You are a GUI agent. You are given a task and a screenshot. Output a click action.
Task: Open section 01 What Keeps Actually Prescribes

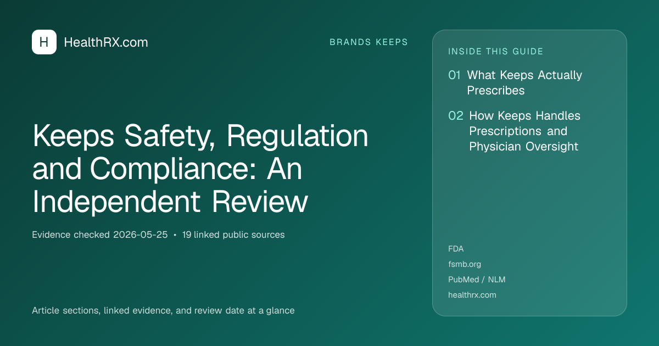pos(515,83)
